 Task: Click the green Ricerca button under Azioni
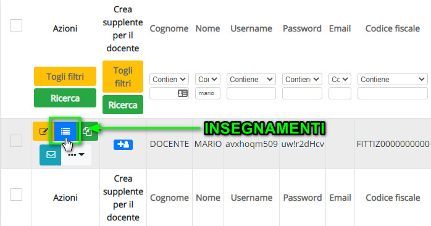[x=65, y=98]
